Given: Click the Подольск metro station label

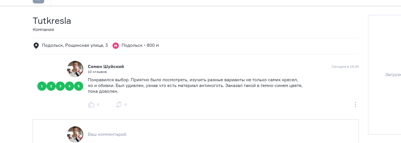Looking at the screenshot, I should 132,45.
